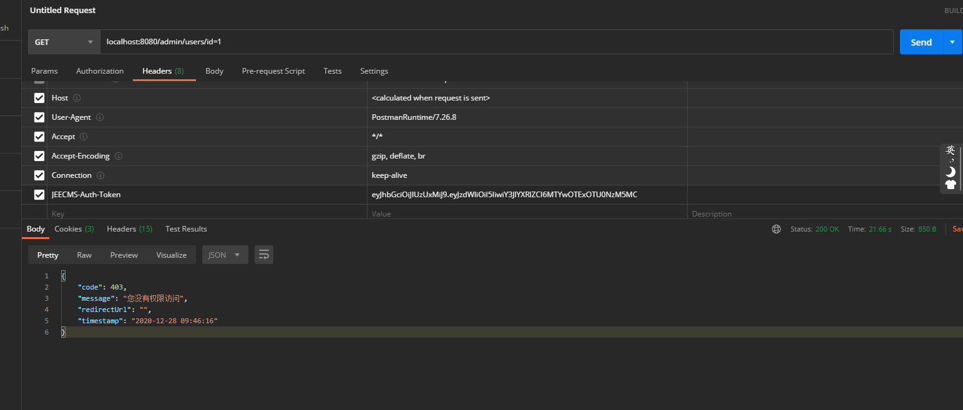The width and height of the screenshot is (963, 410).
Task: Click the moon icon in IME toolbar
Action: 951,172
